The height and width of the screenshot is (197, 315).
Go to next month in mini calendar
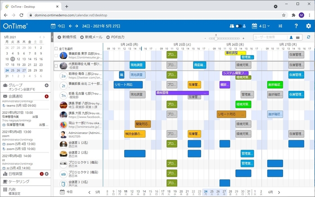point(44,37)
